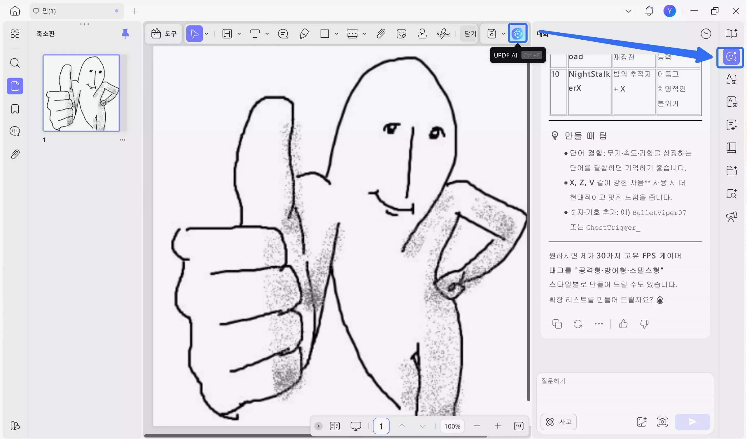The height and width of the screenshot is (439, 747).
Task: Thumbs up the AI response
Action: coord(623,324)
